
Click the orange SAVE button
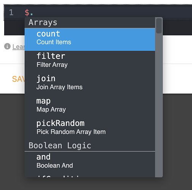pos(18,79)
